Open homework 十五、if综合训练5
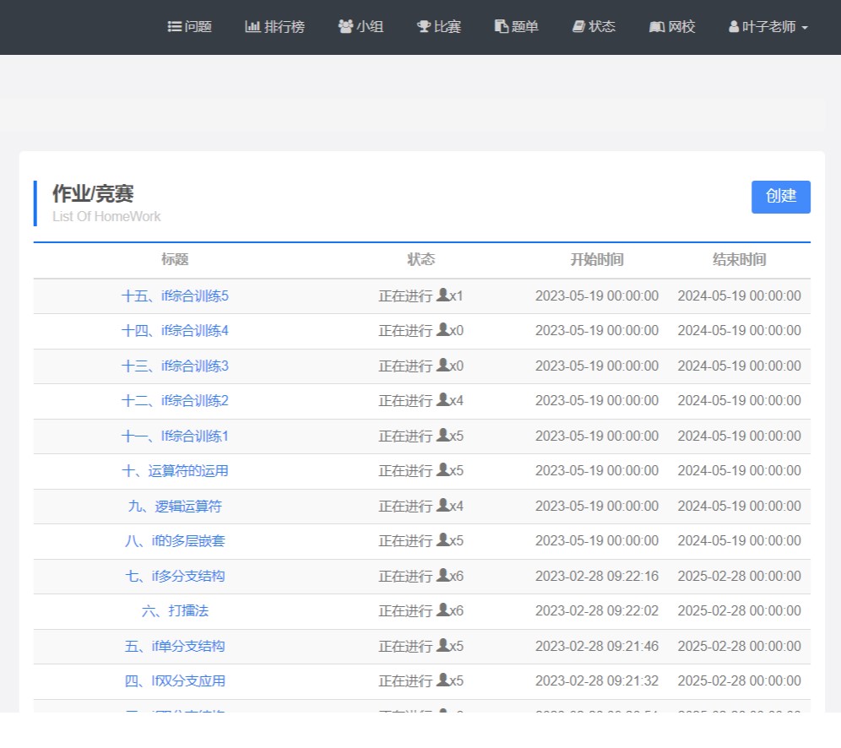Viewport: 841px width, 748px height. pos(175,296)
